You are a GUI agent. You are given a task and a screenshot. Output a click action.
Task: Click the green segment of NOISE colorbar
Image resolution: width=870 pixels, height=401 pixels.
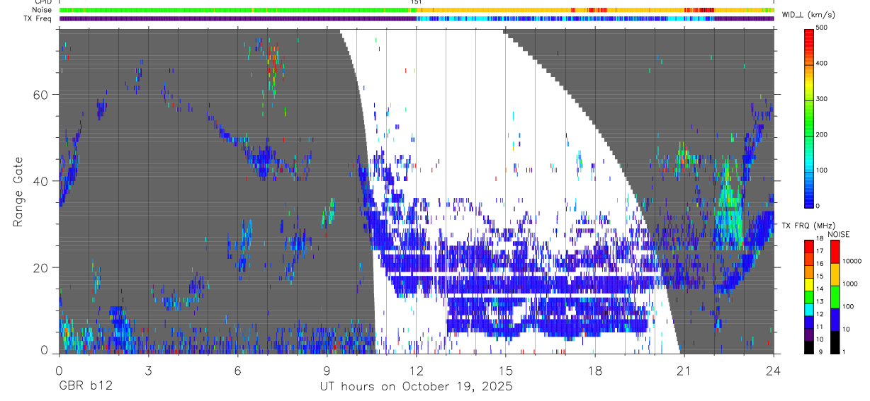(x=835, y=296)
